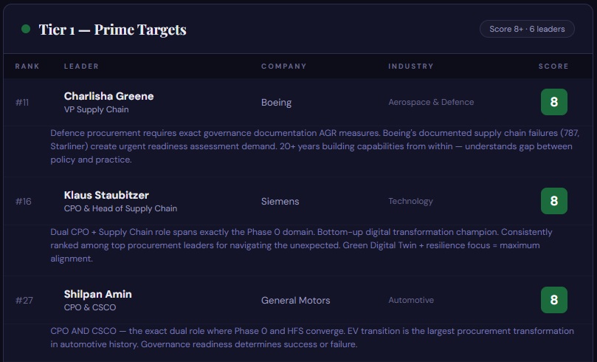Click the #16 rank number
Viewport: 597px width, 362px height.
22,201
